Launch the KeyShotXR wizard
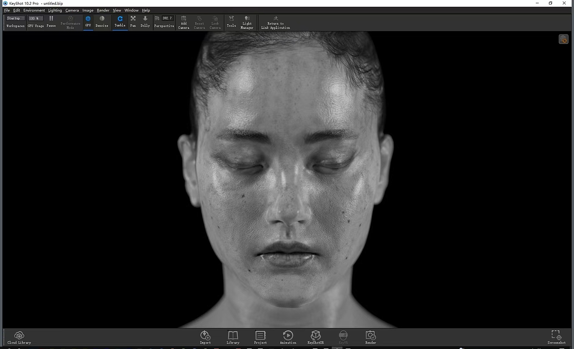 click(316, 336)
